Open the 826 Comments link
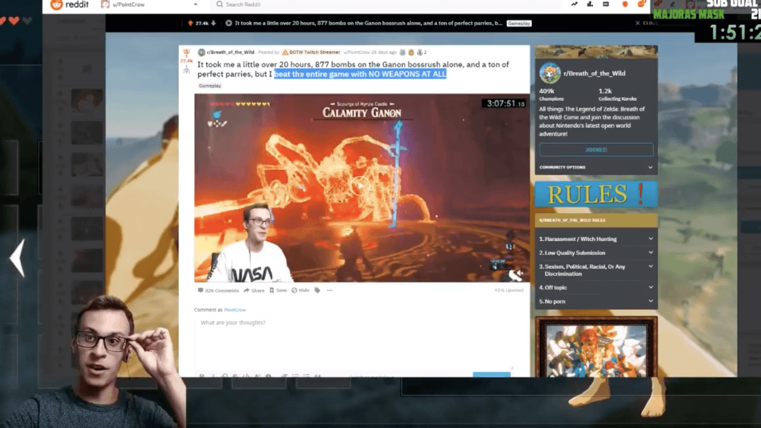 coord(218,290)
